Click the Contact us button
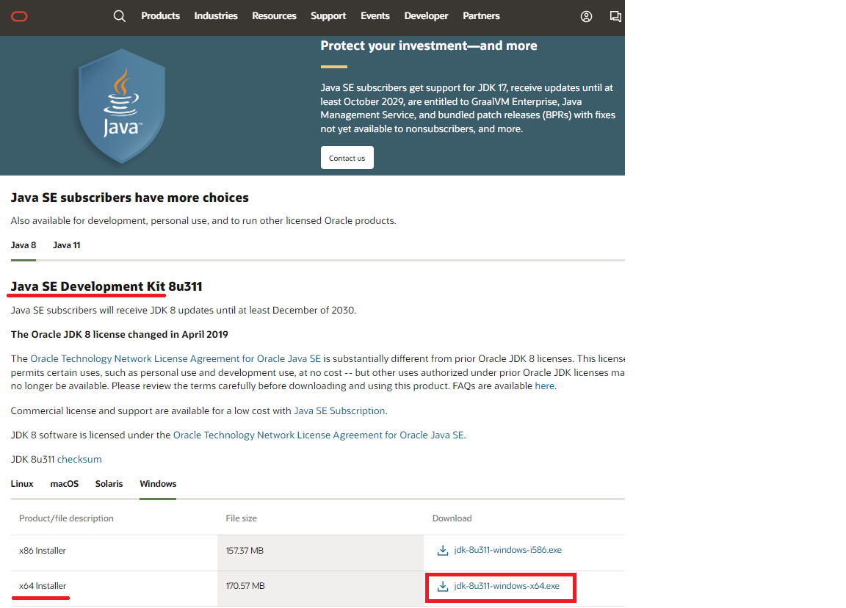 click(x=347, y=158)
